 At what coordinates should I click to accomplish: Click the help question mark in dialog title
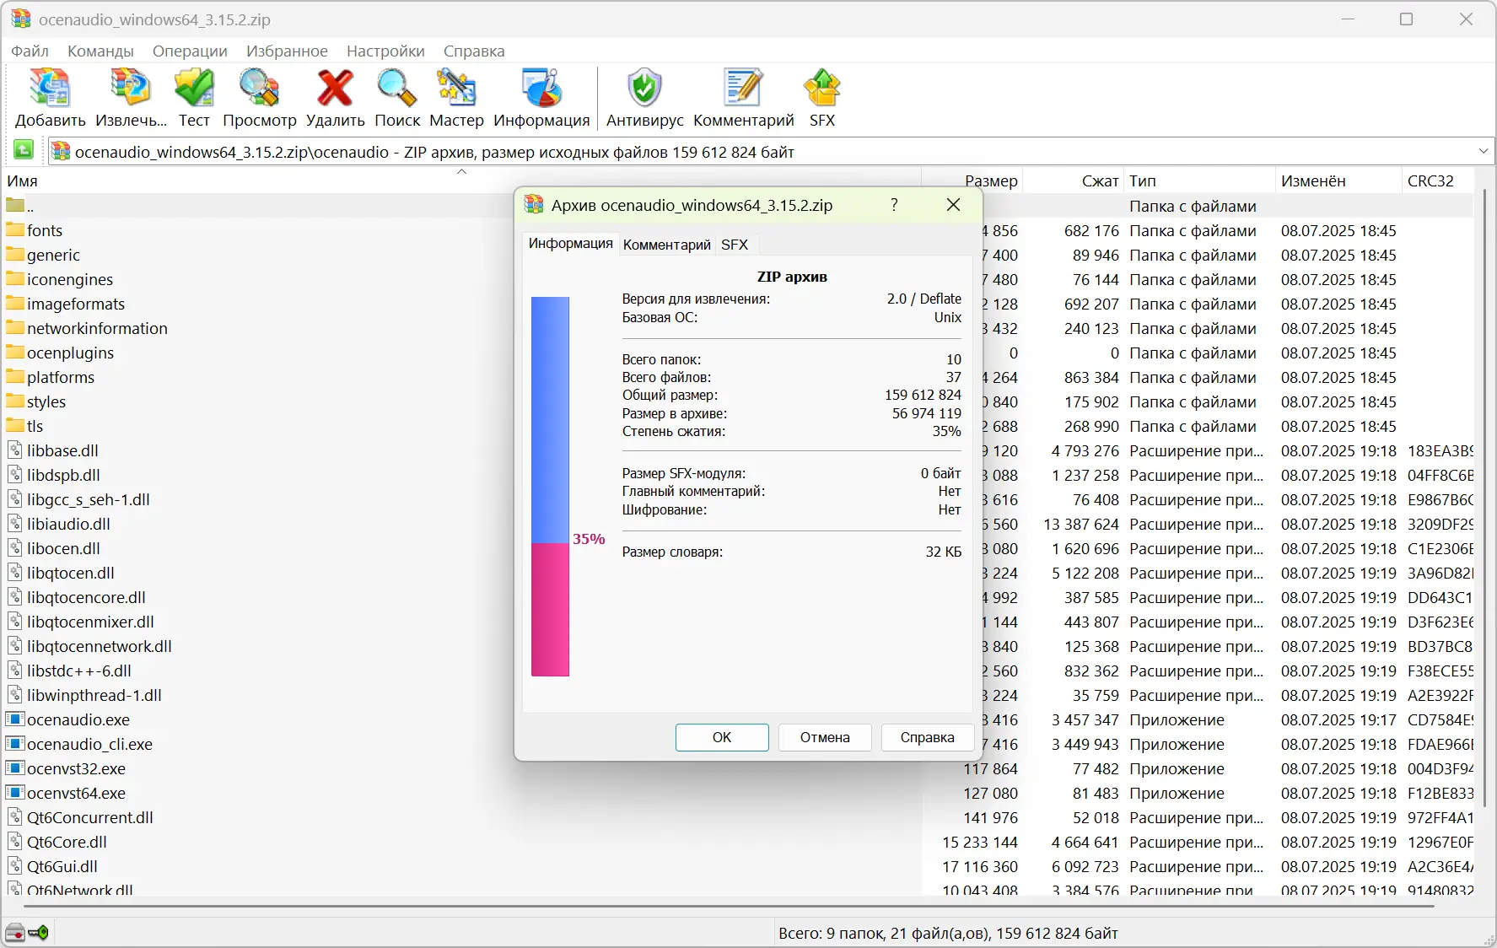click(894, 205)
